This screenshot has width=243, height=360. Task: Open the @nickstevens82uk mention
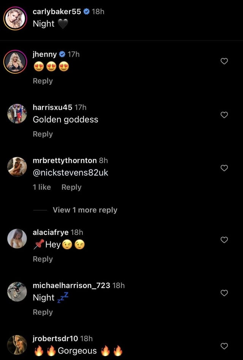tap(70, 173)
